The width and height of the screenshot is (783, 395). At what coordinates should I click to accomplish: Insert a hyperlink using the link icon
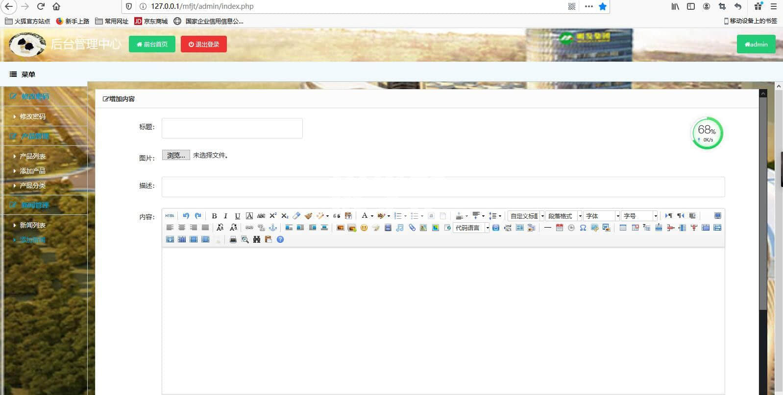[x=249, y=228]
